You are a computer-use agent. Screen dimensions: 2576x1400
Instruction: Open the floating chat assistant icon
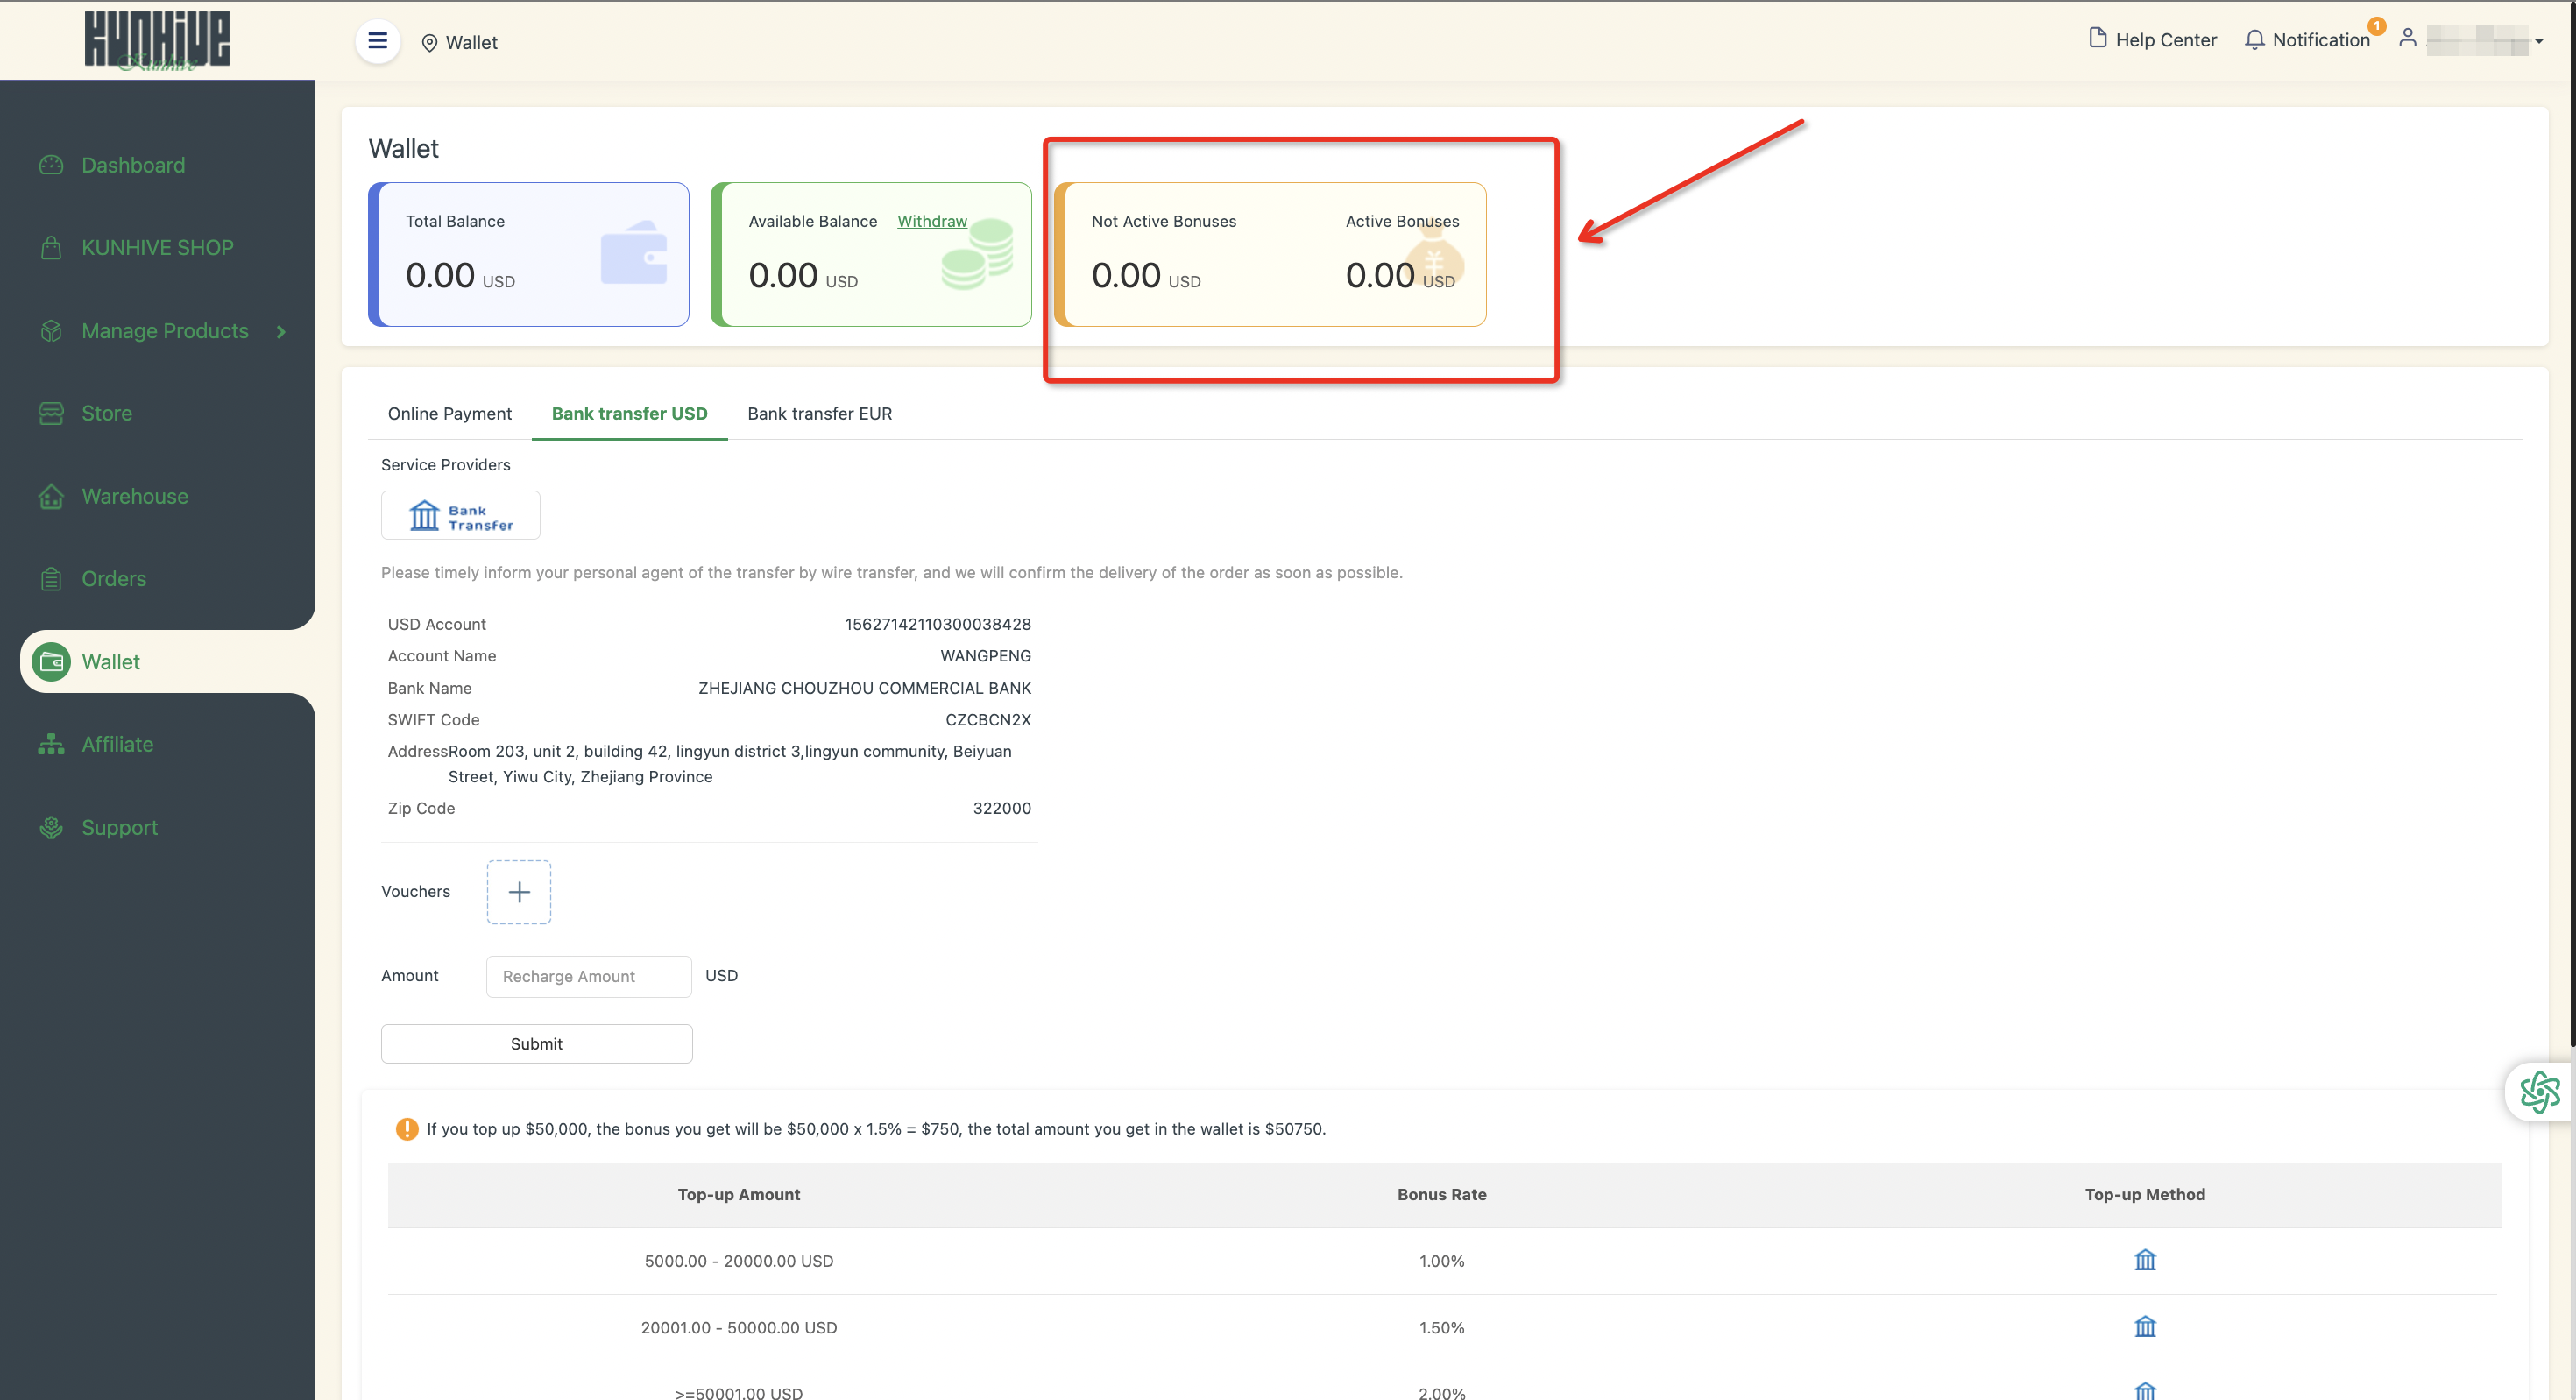[2539, 1092]
